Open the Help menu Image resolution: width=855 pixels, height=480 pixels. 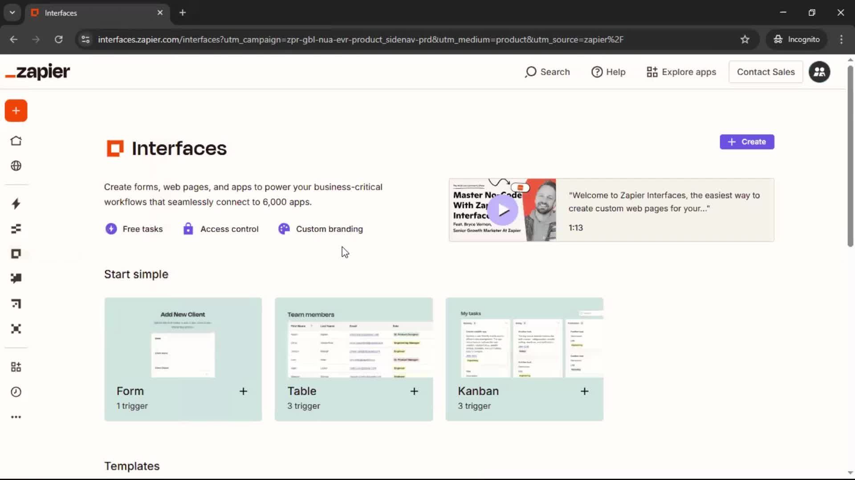click(608, 72)
